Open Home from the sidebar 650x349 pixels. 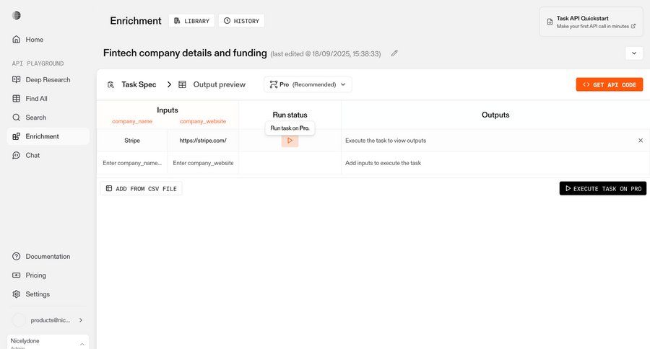[x=34, y=40]
